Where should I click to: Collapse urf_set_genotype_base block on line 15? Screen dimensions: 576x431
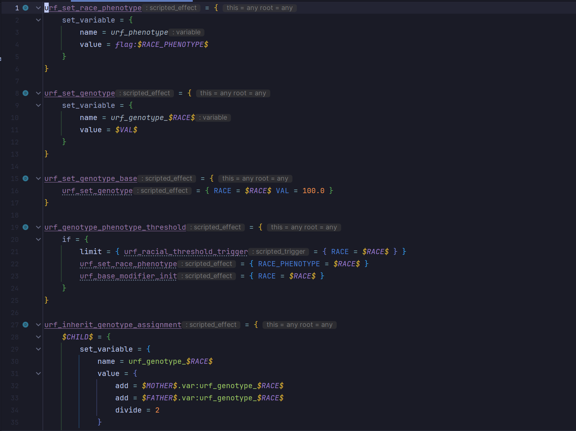(x=38, y=178)
